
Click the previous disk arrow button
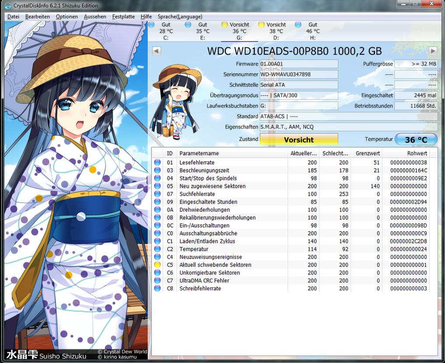tap(157, 51)
